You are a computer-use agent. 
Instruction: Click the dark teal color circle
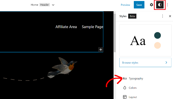point(157,35)
